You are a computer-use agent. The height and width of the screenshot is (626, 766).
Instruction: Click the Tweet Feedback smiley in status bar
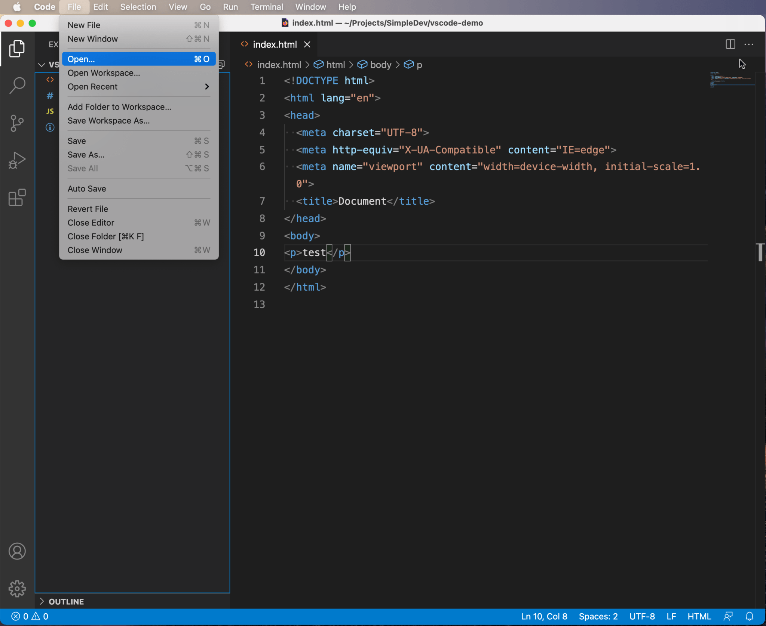[728, 617]
